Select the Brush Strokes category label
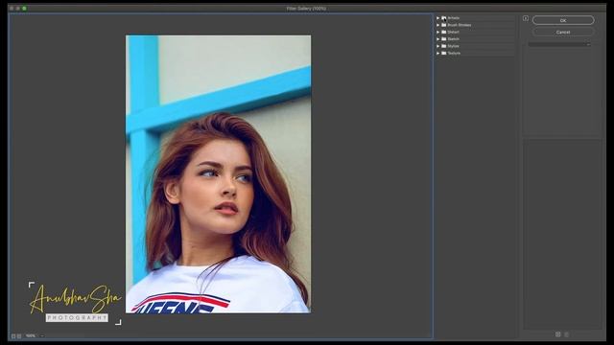Viewport: 614px width, 345px height. click(x=460, y=25)
